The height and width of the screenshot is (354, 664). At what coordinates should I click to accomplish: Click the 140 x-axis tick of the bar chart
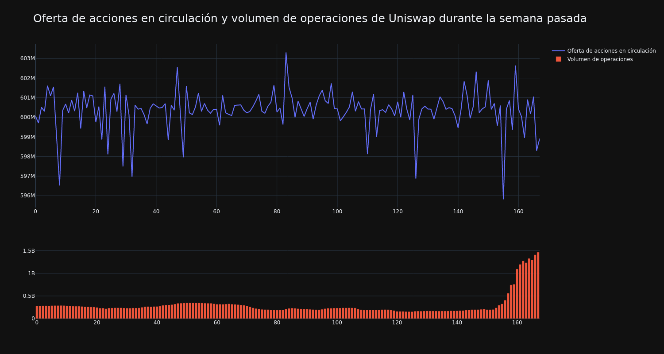pos(457,323)
